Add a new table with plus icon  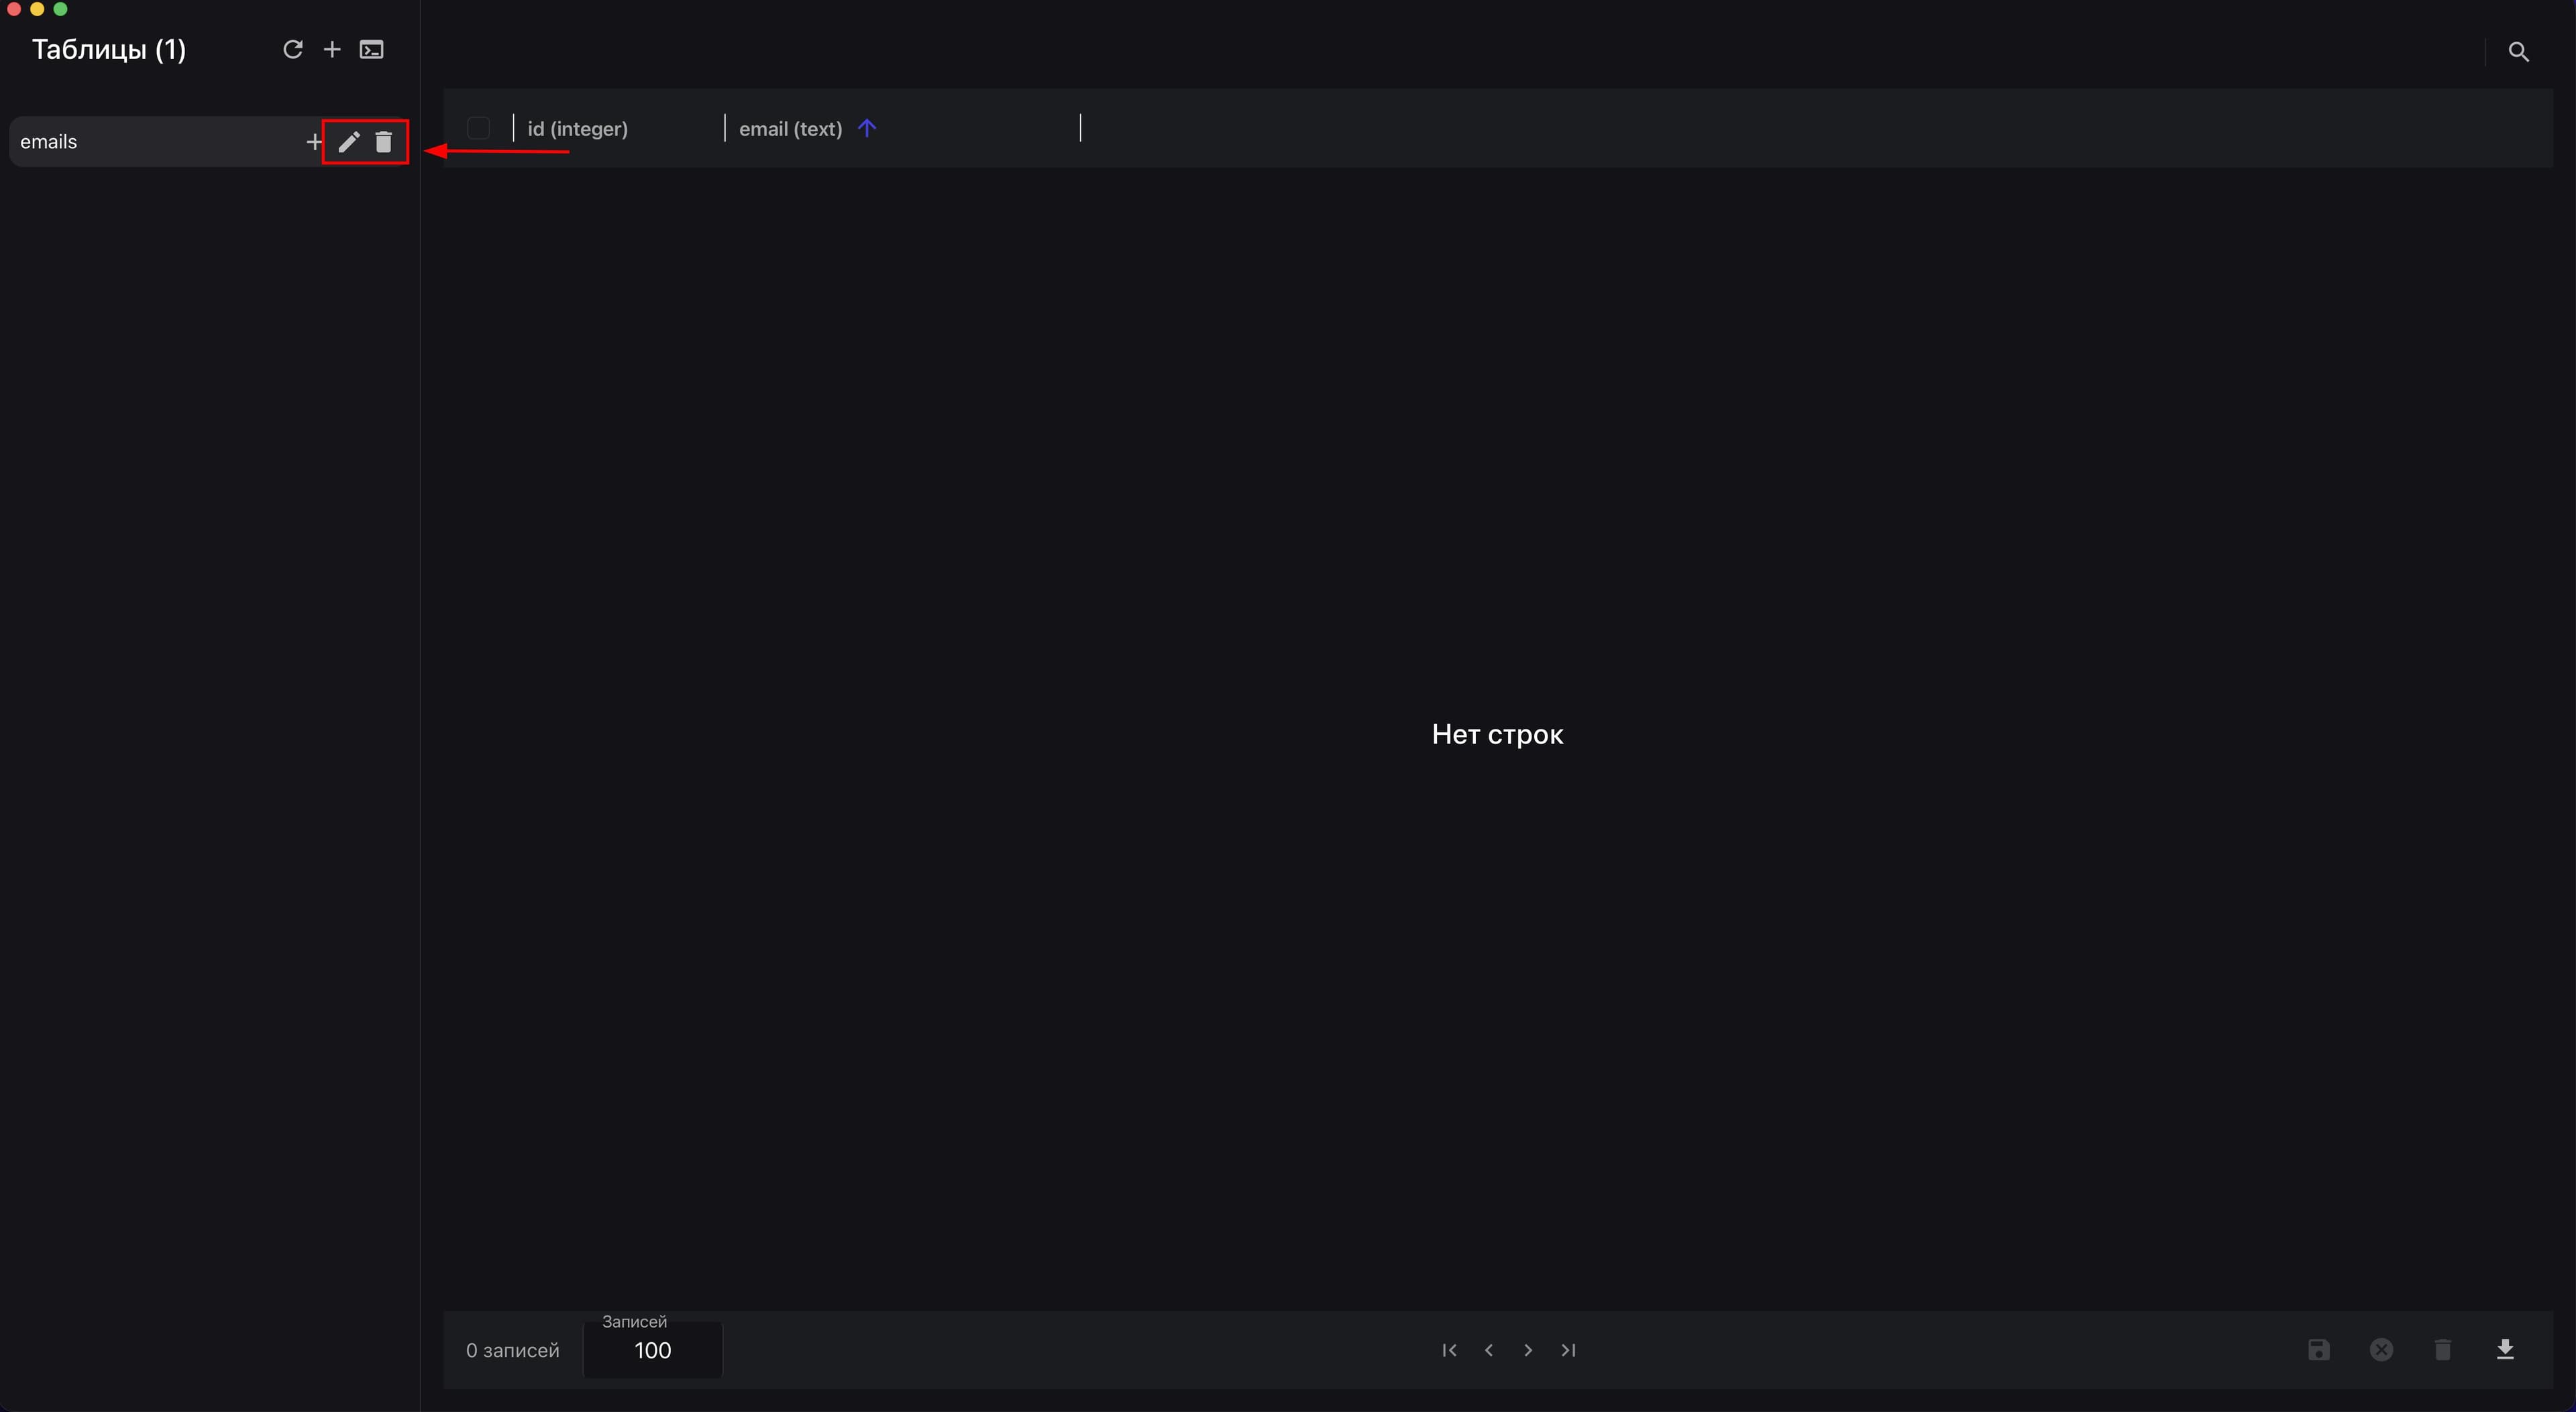(x=332, y=49)
